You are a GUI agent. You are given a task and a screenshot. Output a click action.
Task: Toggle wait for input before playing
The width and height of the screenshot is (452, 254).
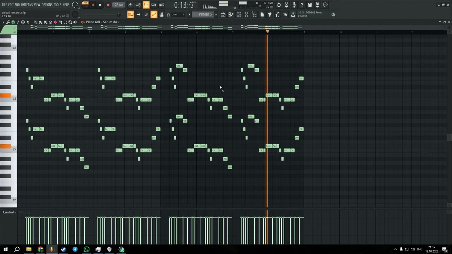point(138,5)
